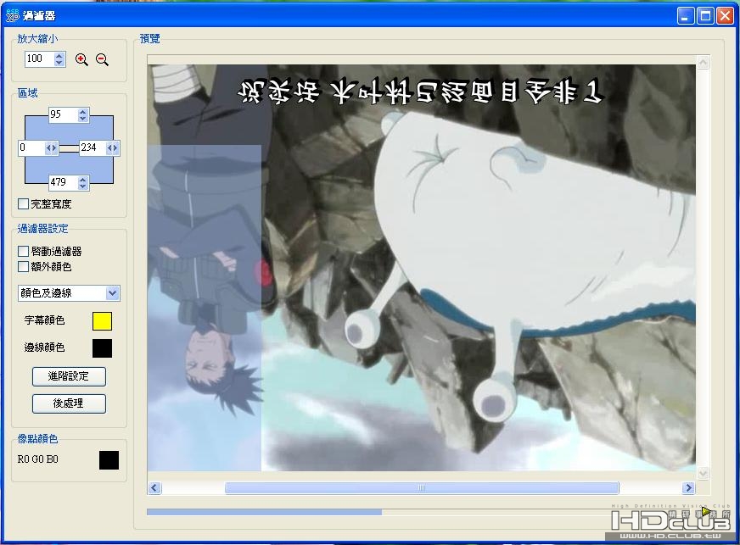This screenshot has height=545, width=740.
Task: Click the black 像點顏色 pixel color swatch
Action: tap(109, 460)
